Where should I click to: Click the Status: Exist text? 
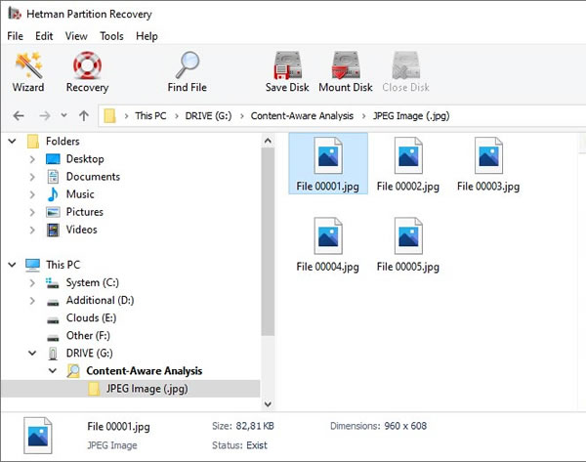(239, 445)
